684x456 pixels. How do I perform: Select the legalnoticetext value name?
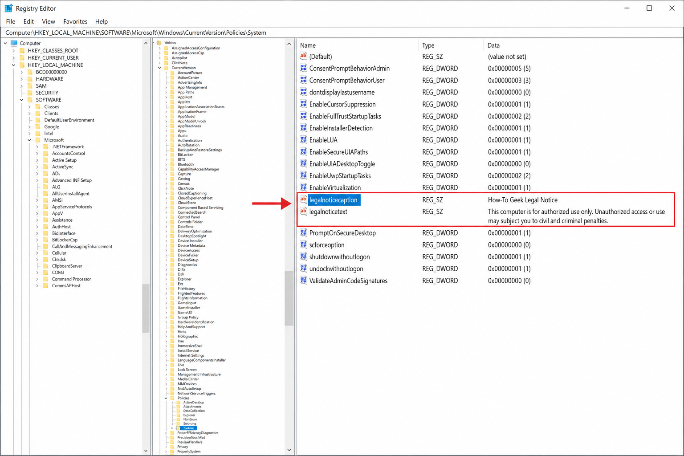point(328,212)
